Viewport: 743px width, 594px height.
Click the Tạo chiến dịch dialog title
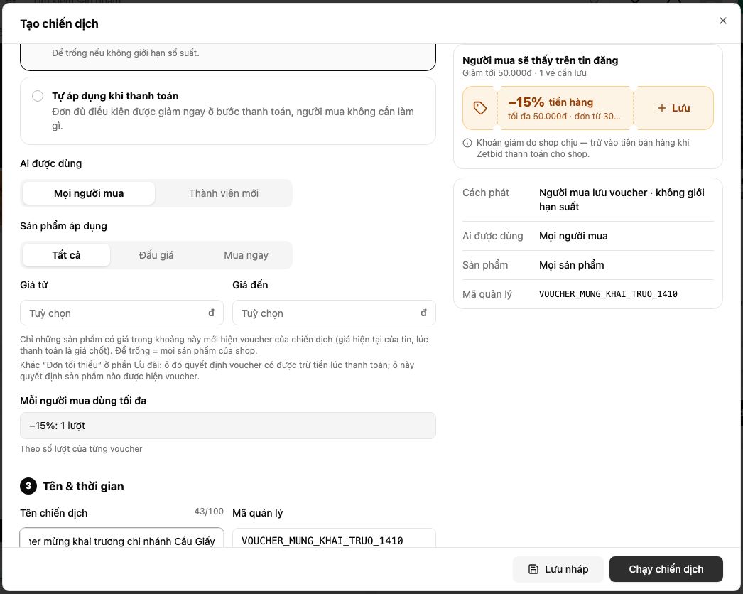[x=59, y=23]
